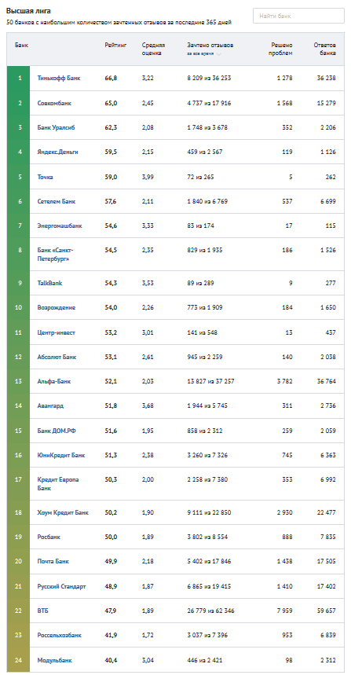The image size is (351, 675).
Task: Open the Хоум Кредит Банк link
Action: (64, 512)
